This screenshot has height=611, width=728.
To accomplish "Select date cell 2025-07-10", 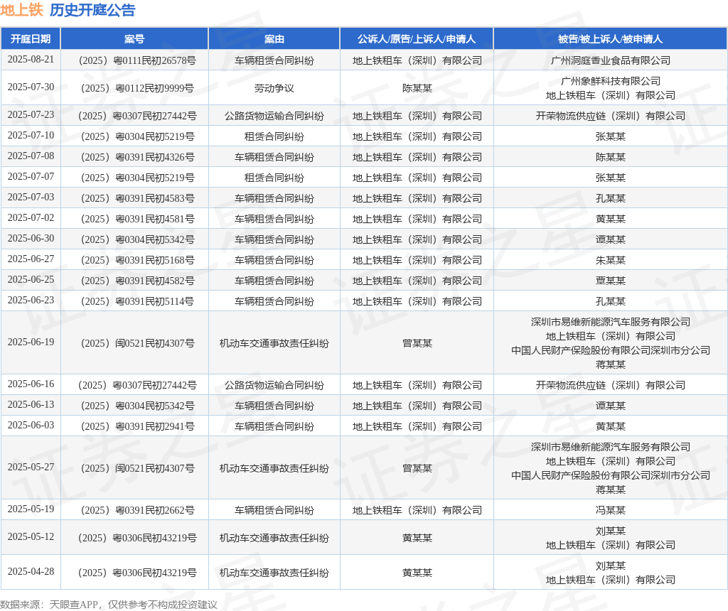I will (x=31, y=135).
